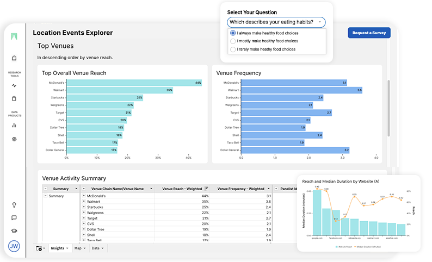Screen dimensions: 432x262
Task: Expand the Dollar Tree table row
Action: 84,229
